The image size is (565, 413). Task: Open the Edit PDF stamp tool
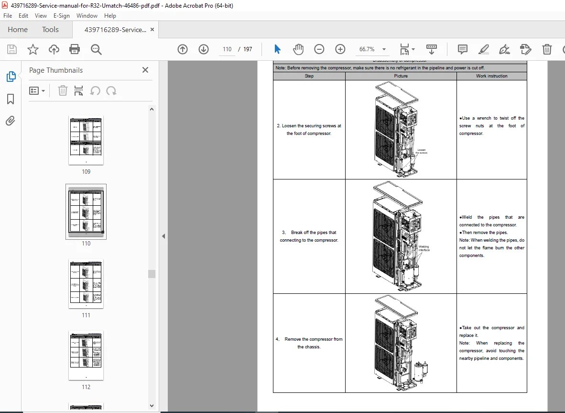coord(526,49)
